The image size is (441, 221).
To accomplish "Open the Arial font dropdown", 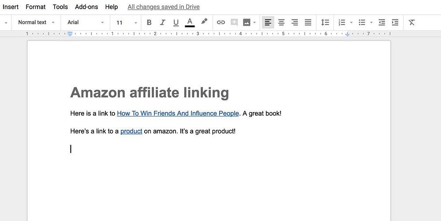I will pos(86,22).
